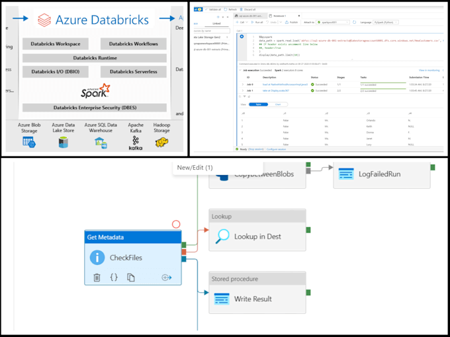The height and width of the screenshot is (337, 450).
Task: Clone CheckFiles activity with copy icon
Action: [x=131, y=278]
